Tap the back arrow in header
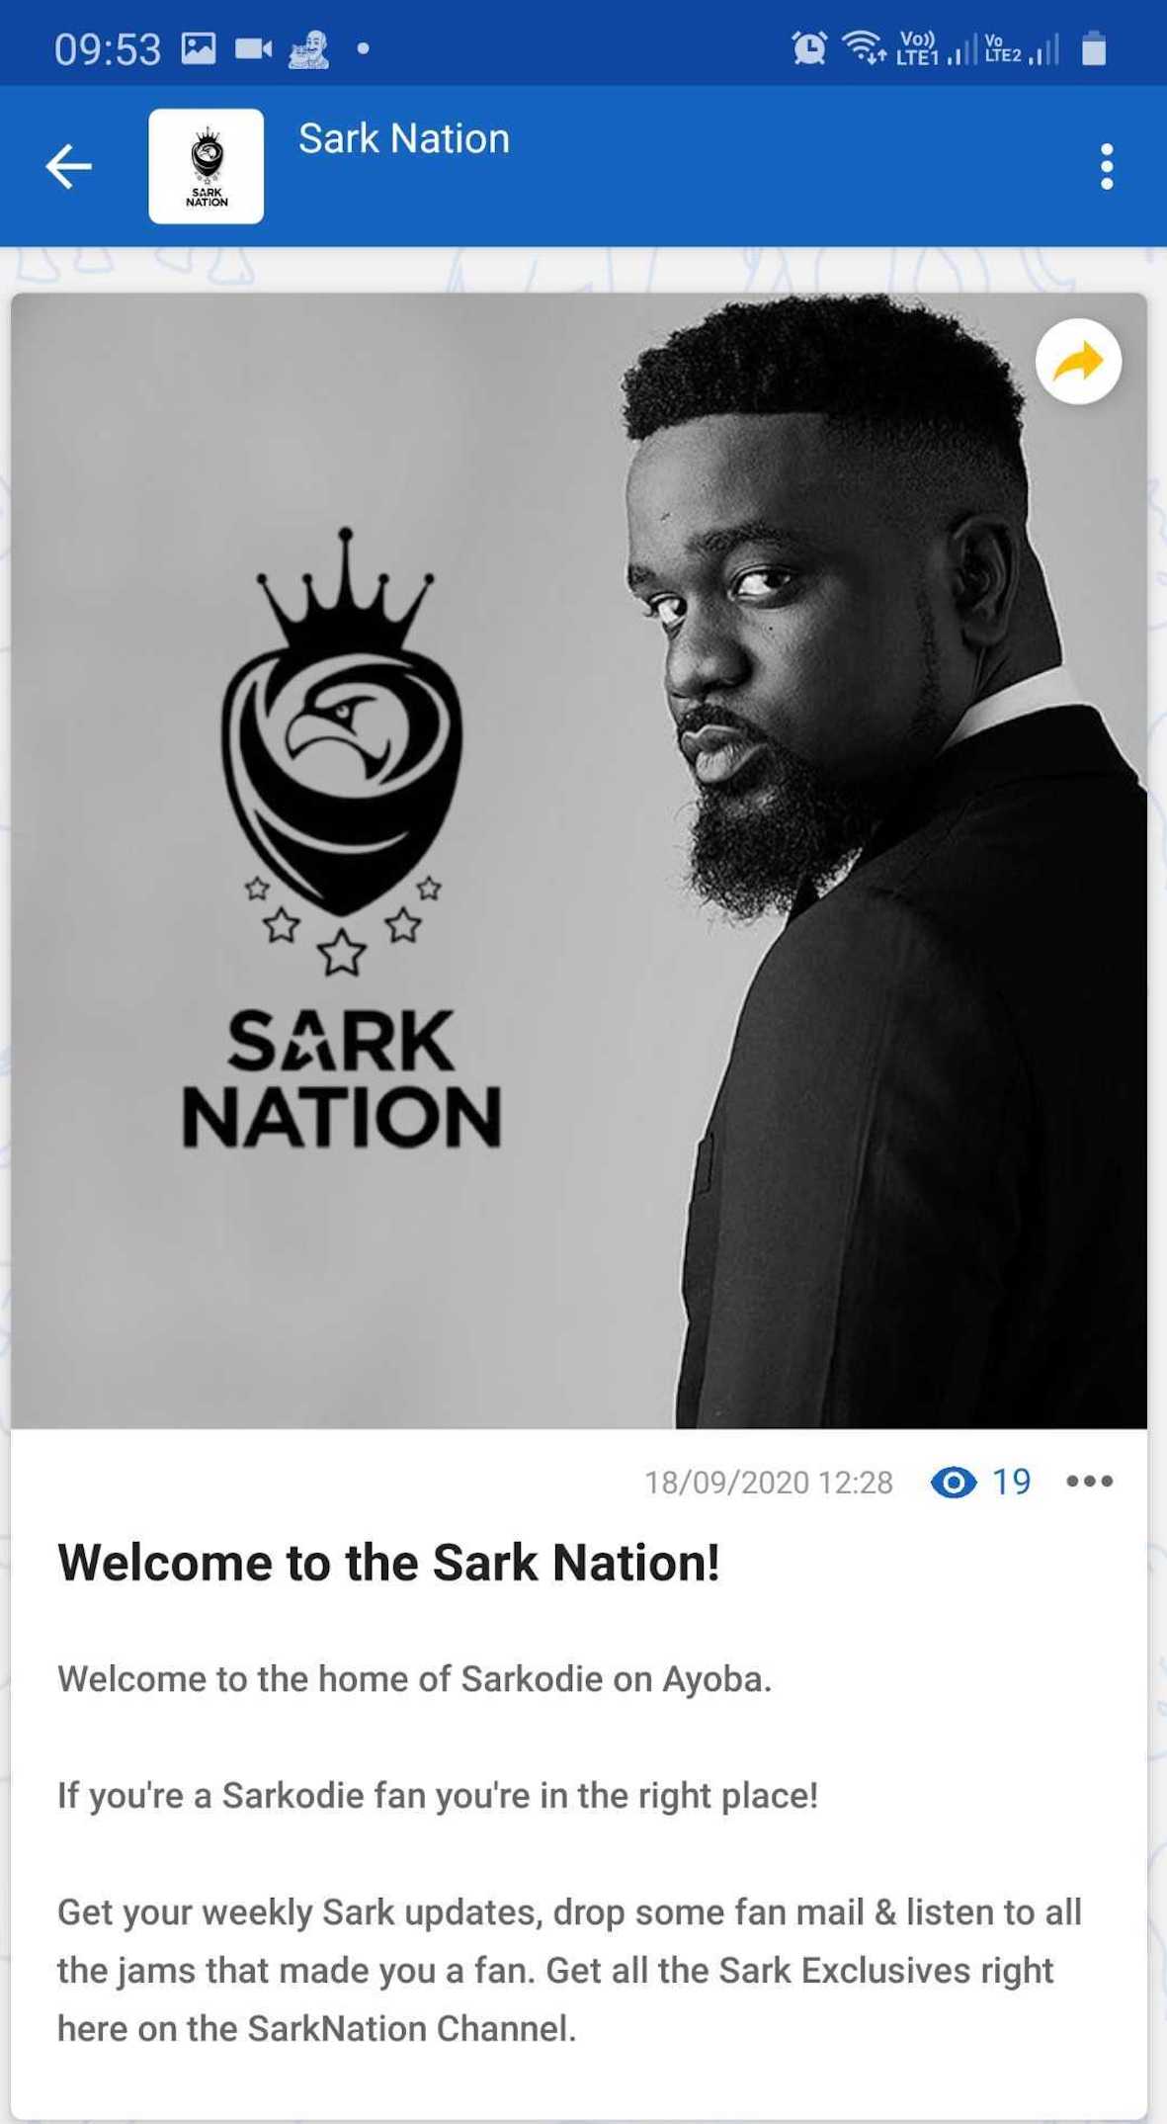 [68, 166]
